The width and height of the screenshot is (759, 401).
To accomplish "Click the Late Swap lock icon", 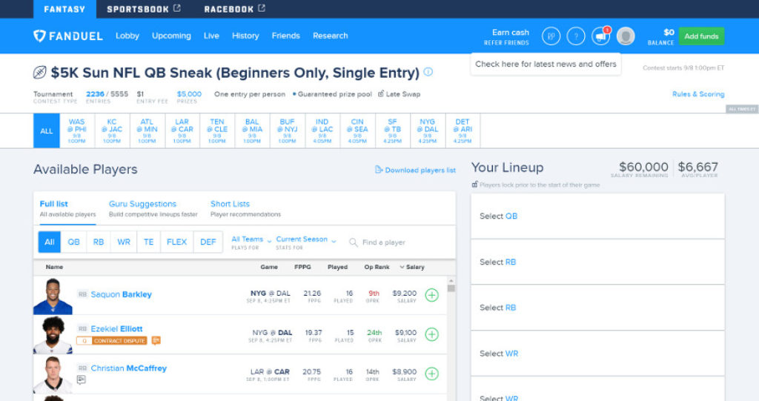I will (x=381, y=93).
